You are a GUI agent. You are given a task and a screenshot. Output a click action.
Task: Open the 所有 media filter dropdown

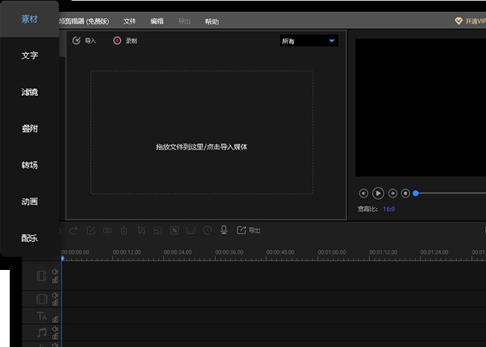309,41
